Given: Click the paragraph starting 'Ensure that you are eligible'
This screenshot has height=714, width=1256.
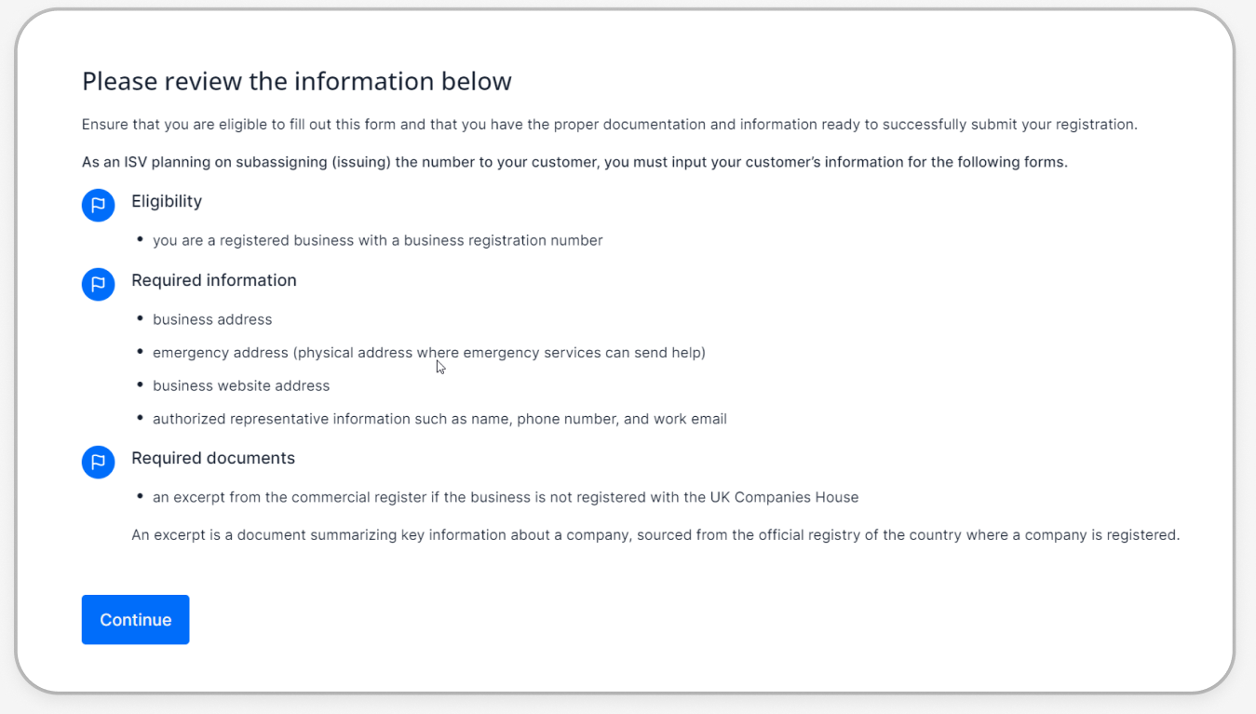Looking at the screenshot, I should click(609, 125).
